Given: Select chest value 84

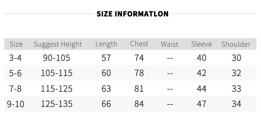Looking at the screenshot, I should click(x=139, y=104).
